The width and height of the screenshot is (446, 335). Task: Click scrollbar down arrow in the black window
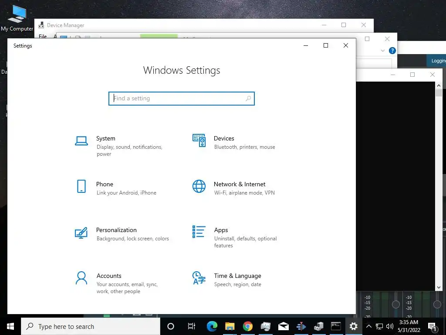coord(439,287)
